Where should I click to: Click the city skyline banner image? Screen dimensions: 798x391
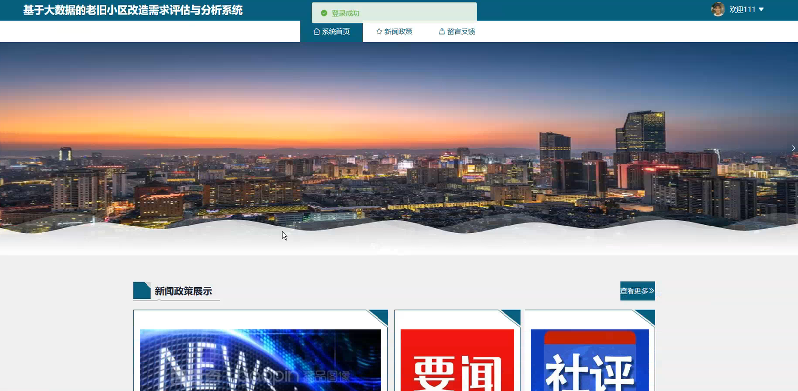399,148
